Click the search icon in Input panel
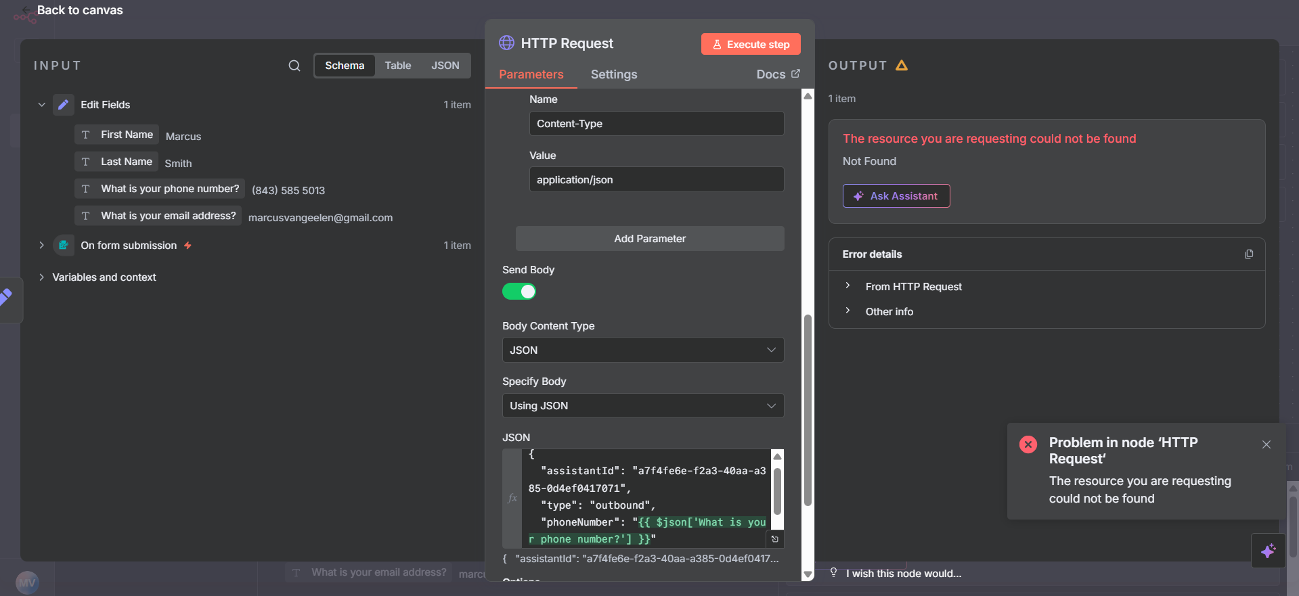The height and width of the screenshot is (596, 1299). [x=294, y=66]
